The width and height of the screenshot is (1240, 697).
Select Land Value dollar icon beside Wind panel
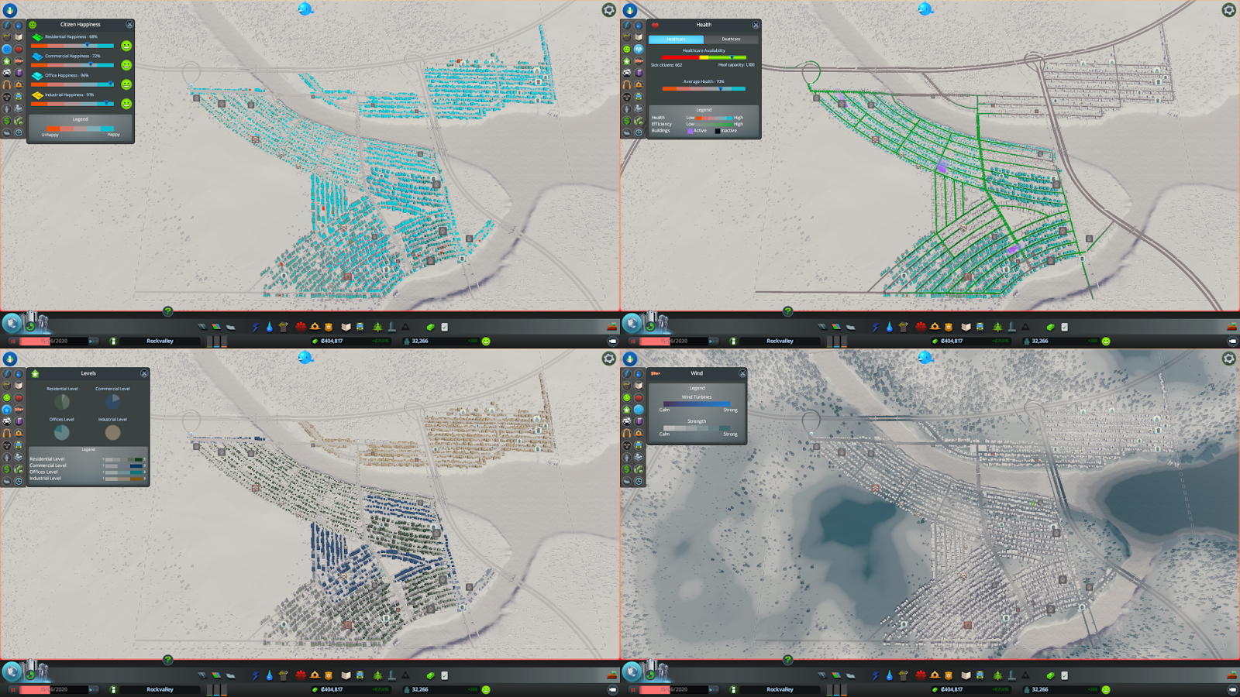point(627,469)
